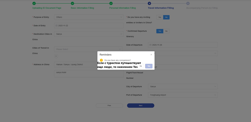This screenshot has height=122, width=251.
Task: Select Yes for inviting entities in China
Action: 160,17
